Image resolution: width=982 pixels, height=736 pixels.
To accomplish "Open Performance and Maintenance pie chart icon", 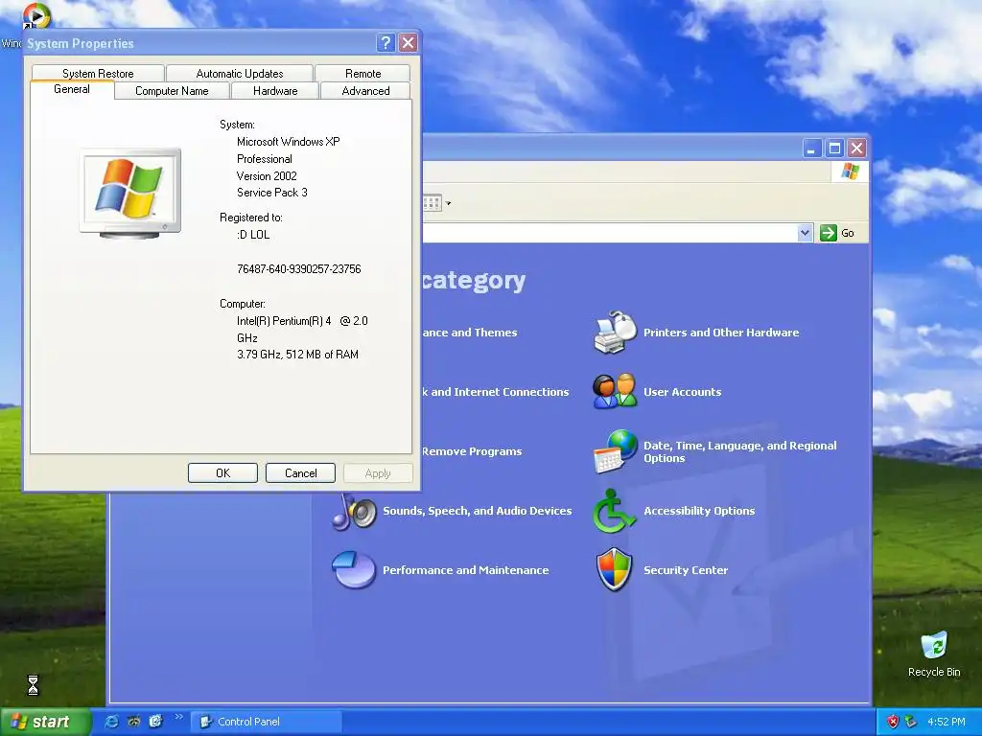I will (354, 569).
